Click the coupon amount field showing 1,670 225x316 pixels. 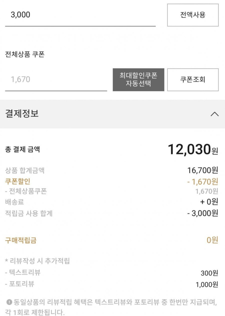(56, 79)
